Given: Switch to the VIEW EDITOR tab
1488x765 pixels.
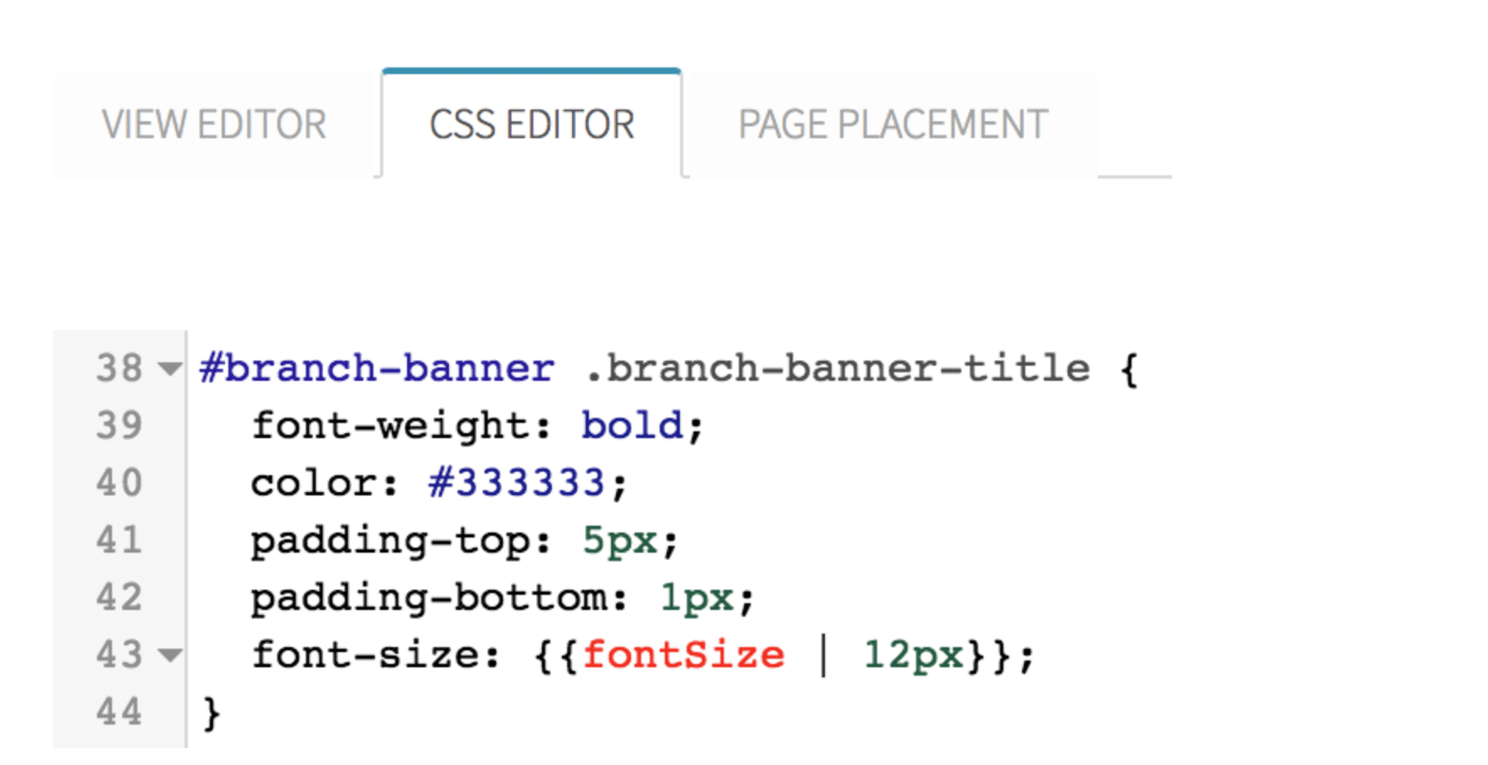Looking at the screenshot, I should point(214,123).
